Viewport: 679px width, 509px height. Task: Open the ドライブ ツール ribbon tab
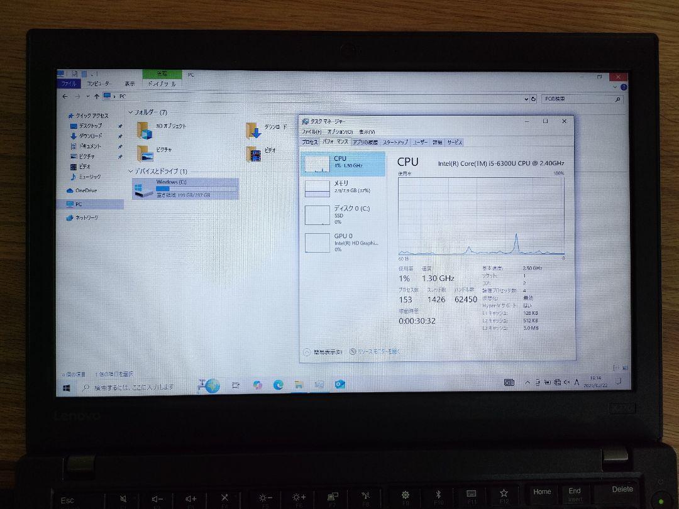162,84
